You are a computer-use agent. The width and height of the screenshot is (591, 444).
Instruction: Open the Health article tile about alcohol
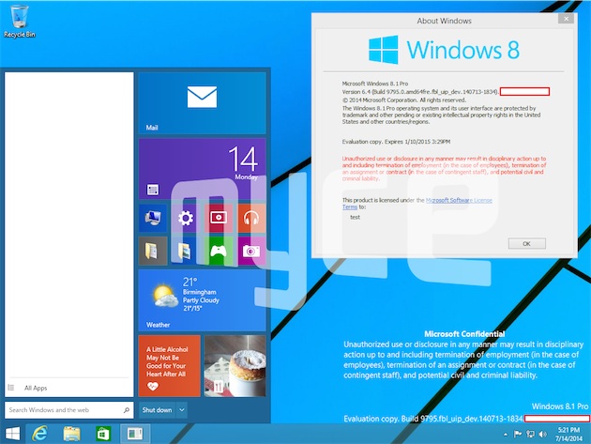169,366
